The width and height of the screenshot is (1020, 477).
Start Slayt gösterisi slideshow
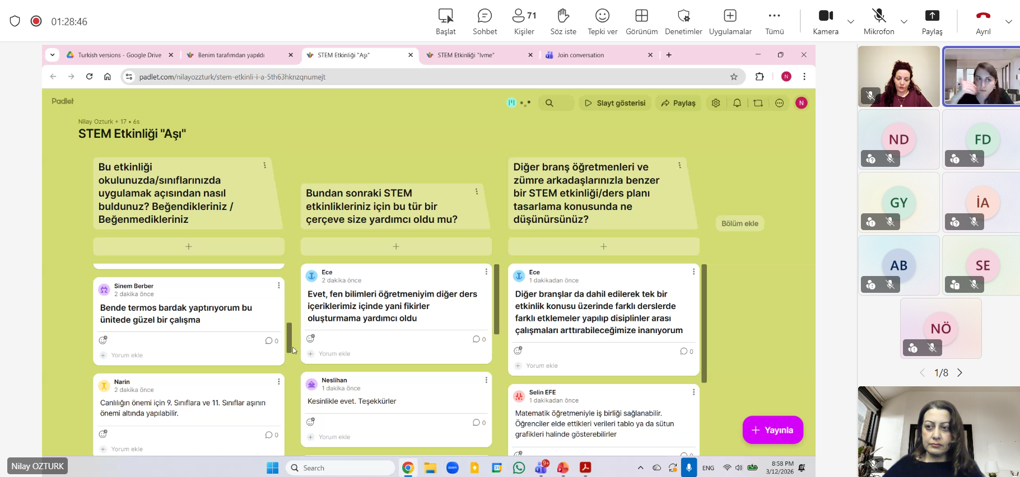[615, 103]
